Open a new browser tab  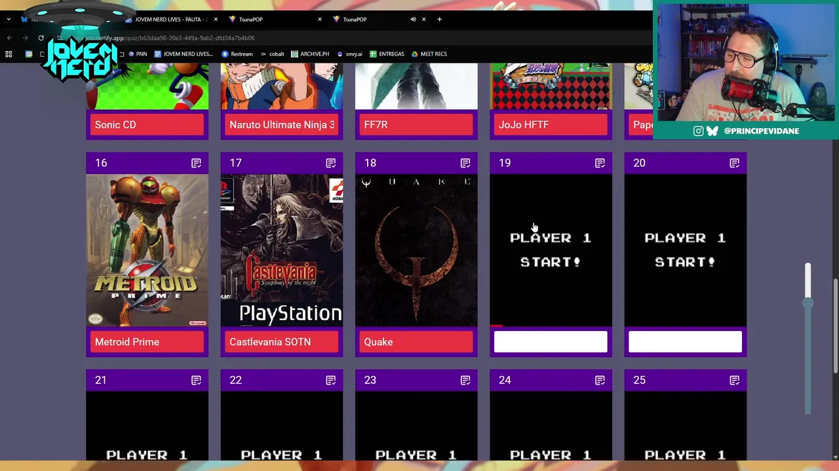coord(439,19)
